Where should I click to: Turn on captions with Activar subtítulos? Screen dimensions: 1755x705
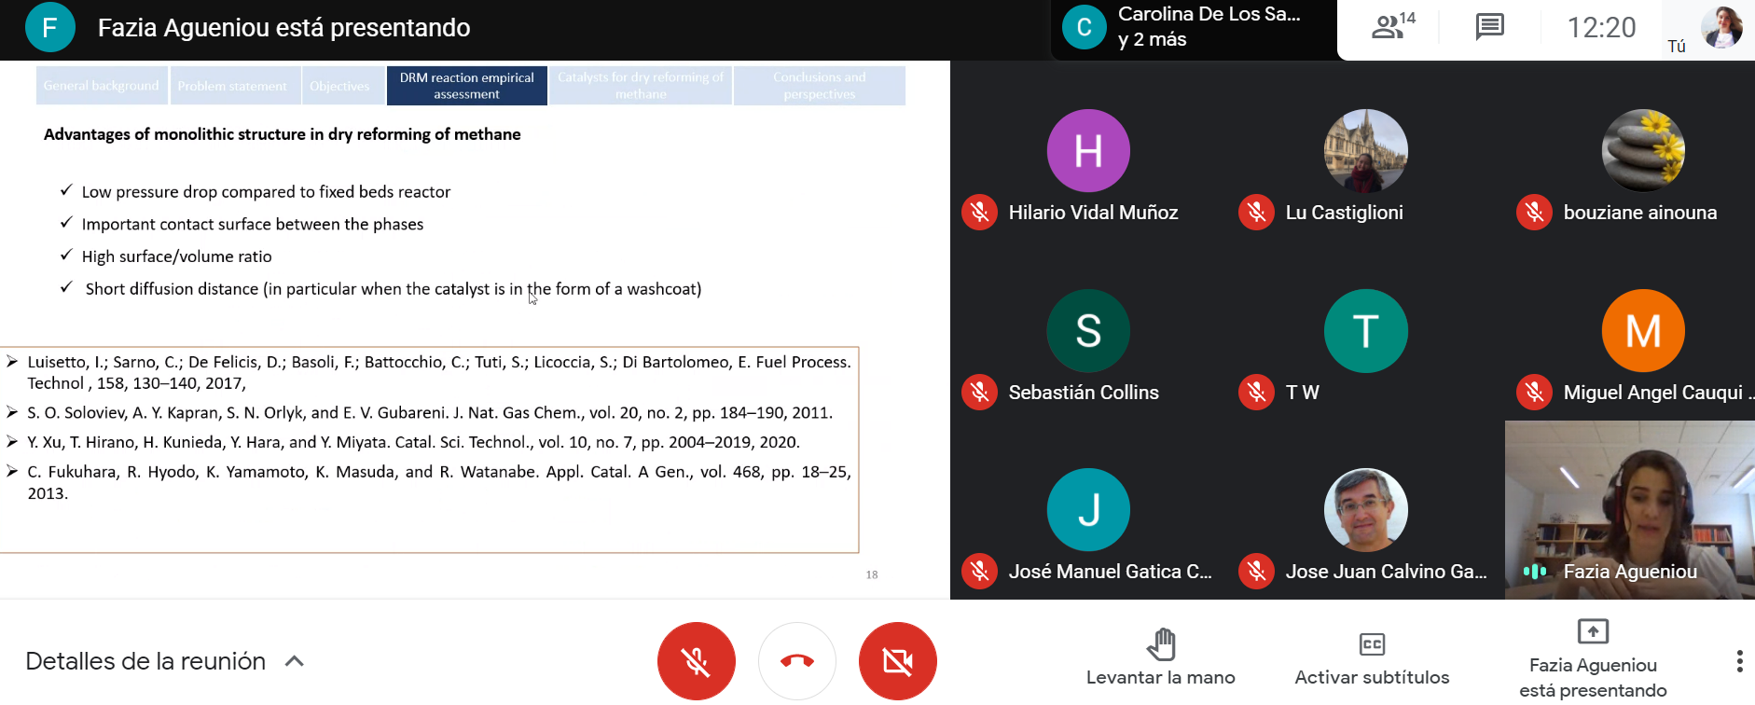1372,658
